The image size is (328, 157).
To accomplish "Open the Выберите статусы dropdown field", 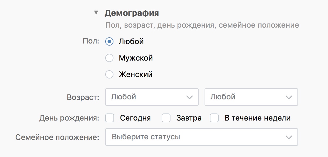I will 194,137.
